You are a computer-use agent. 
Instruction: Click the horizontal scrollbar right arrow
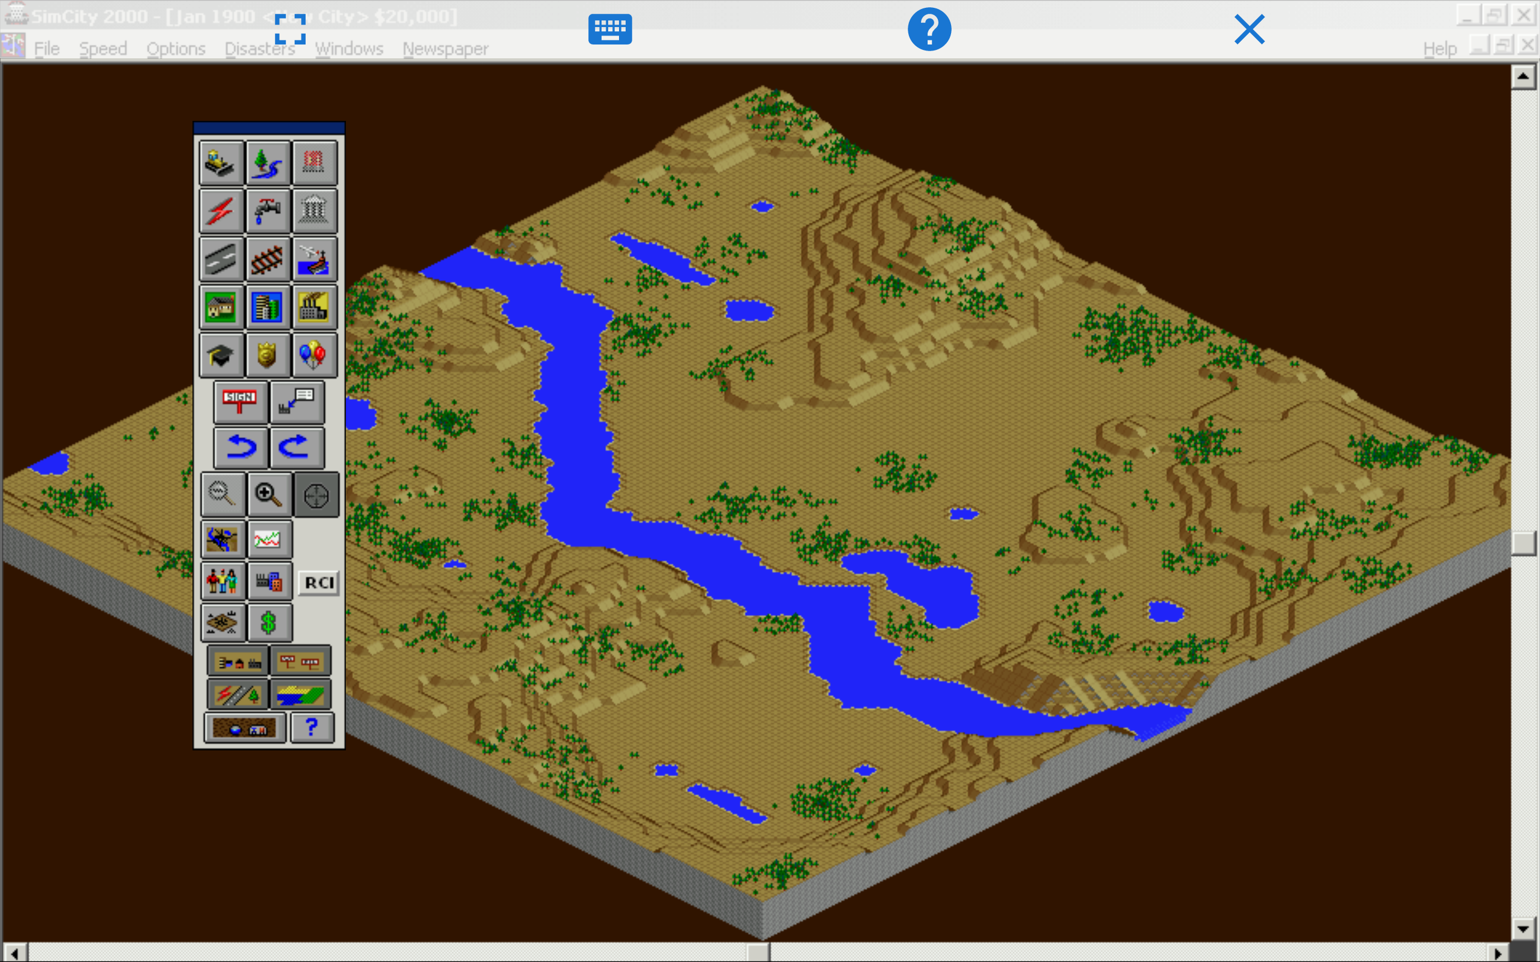[x=1497, y=952]
